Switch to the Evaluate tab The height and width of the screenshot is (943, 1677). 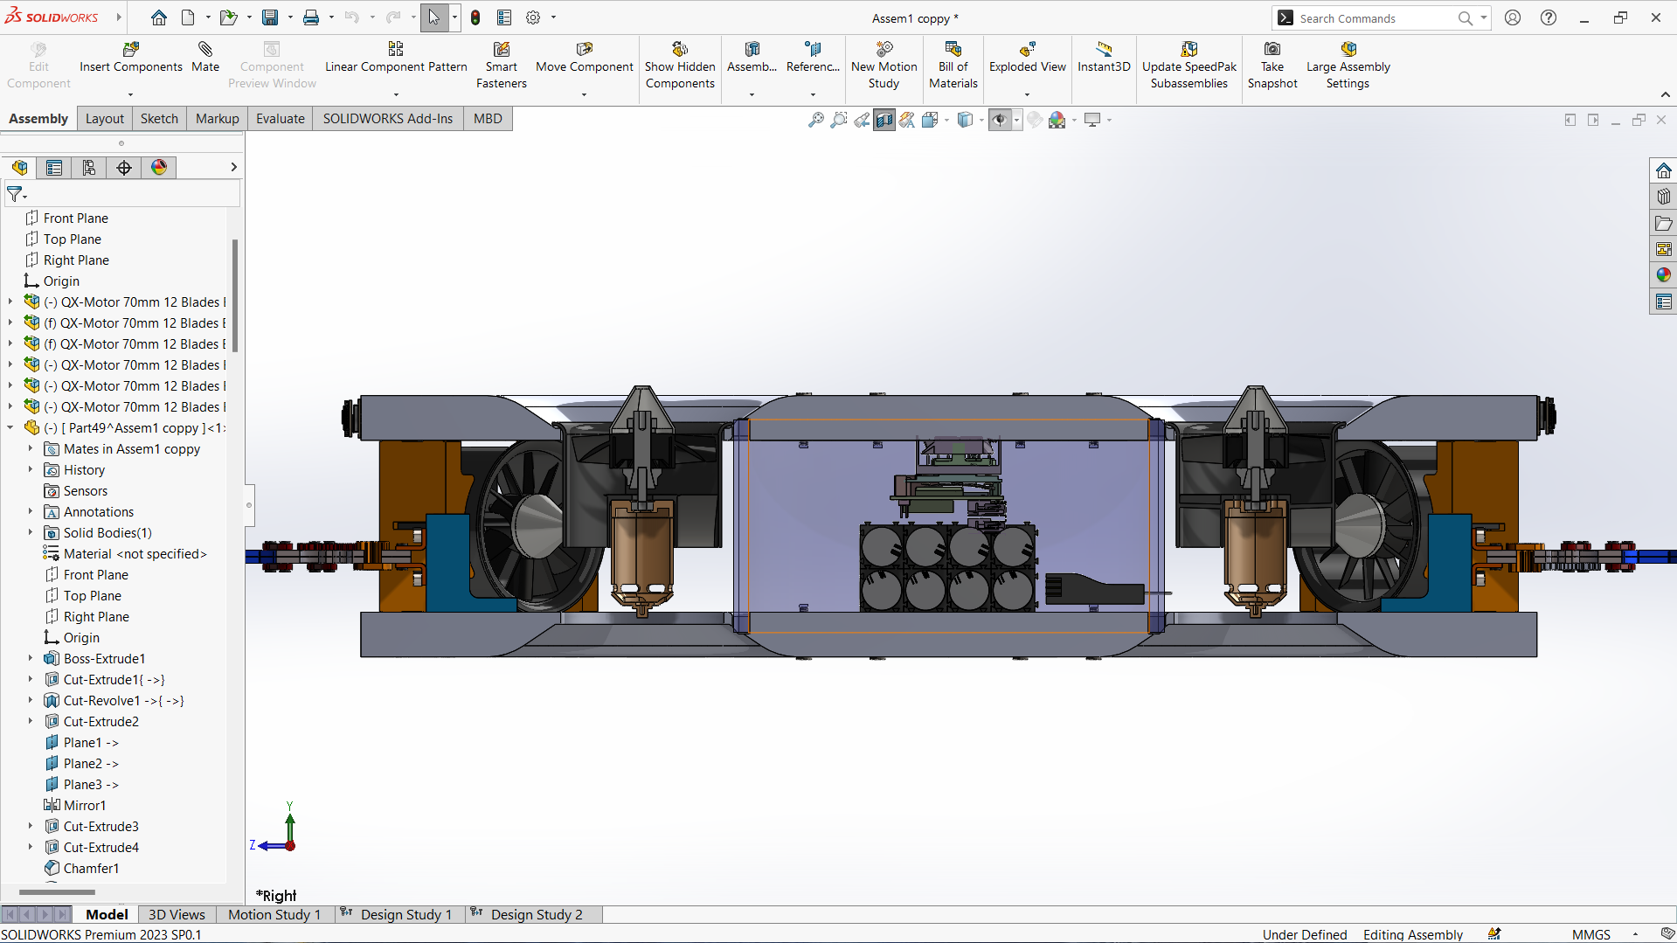(x=280, y=119)
